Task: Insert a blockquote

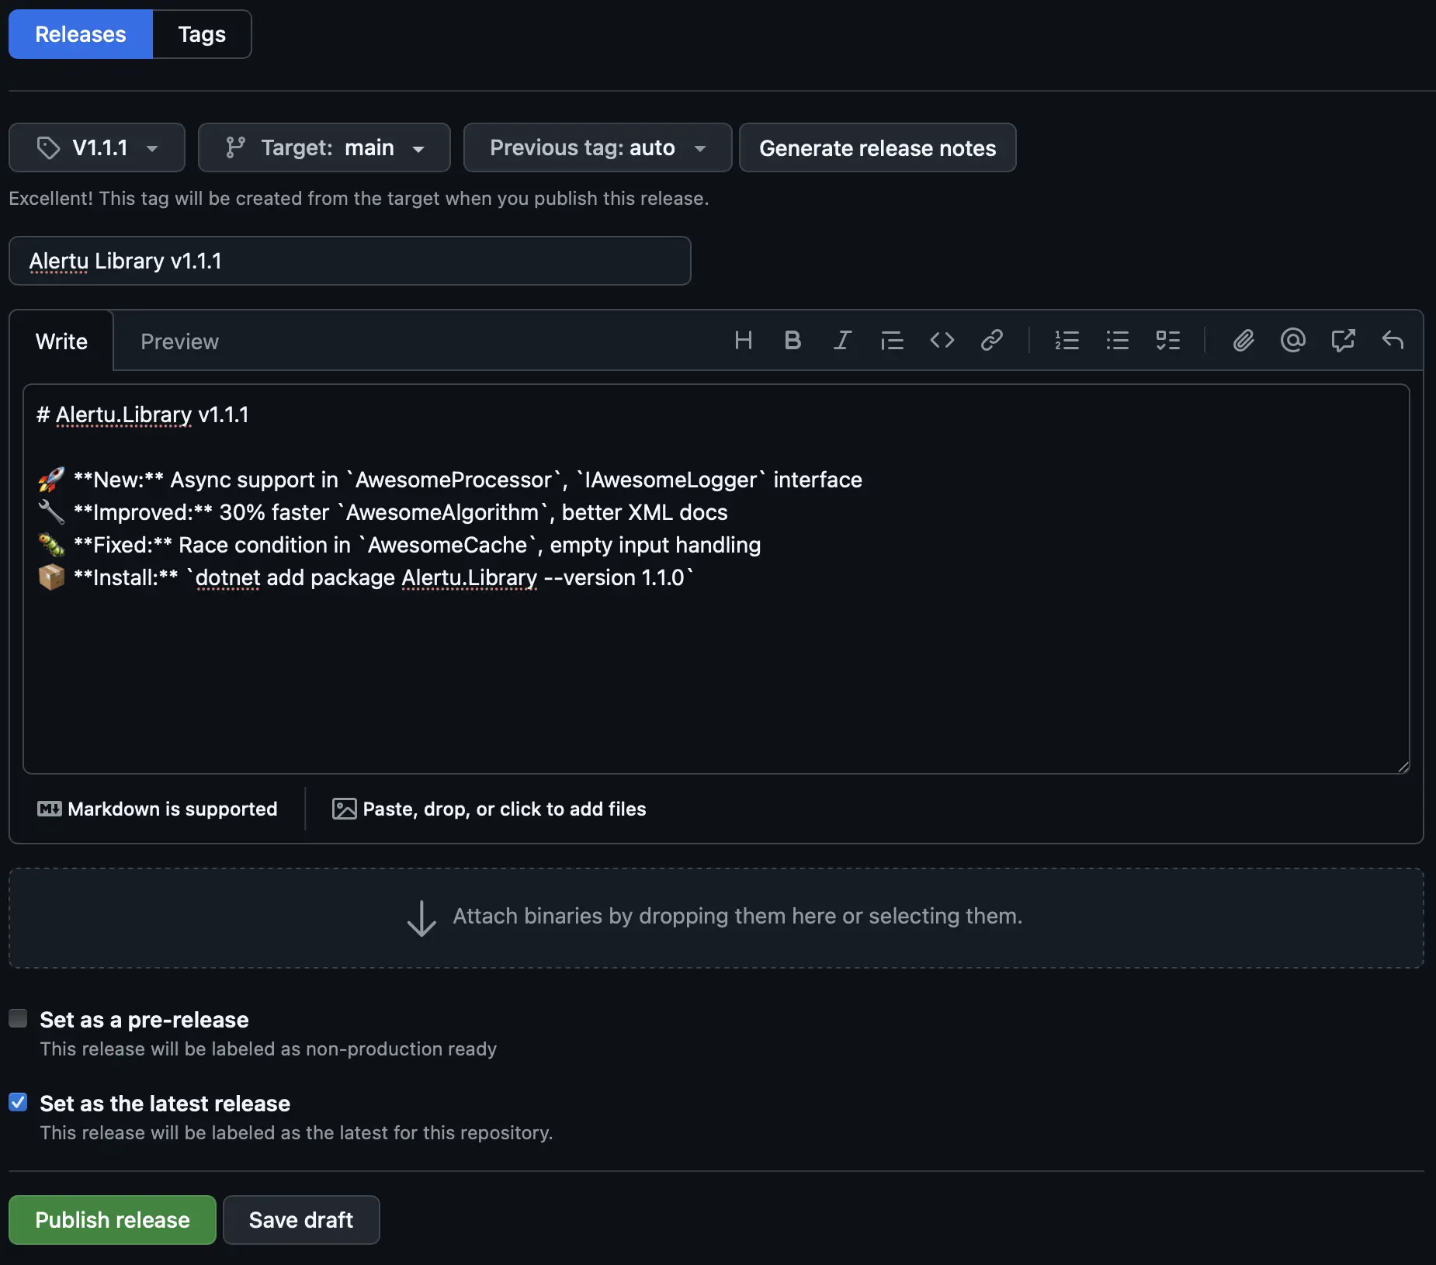Action: coord(891,340)
